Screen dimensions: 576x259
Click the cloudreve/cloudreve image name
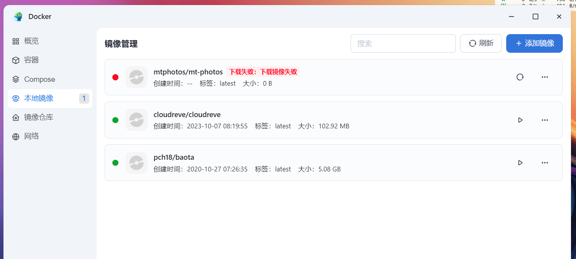(x=187, y=114)
